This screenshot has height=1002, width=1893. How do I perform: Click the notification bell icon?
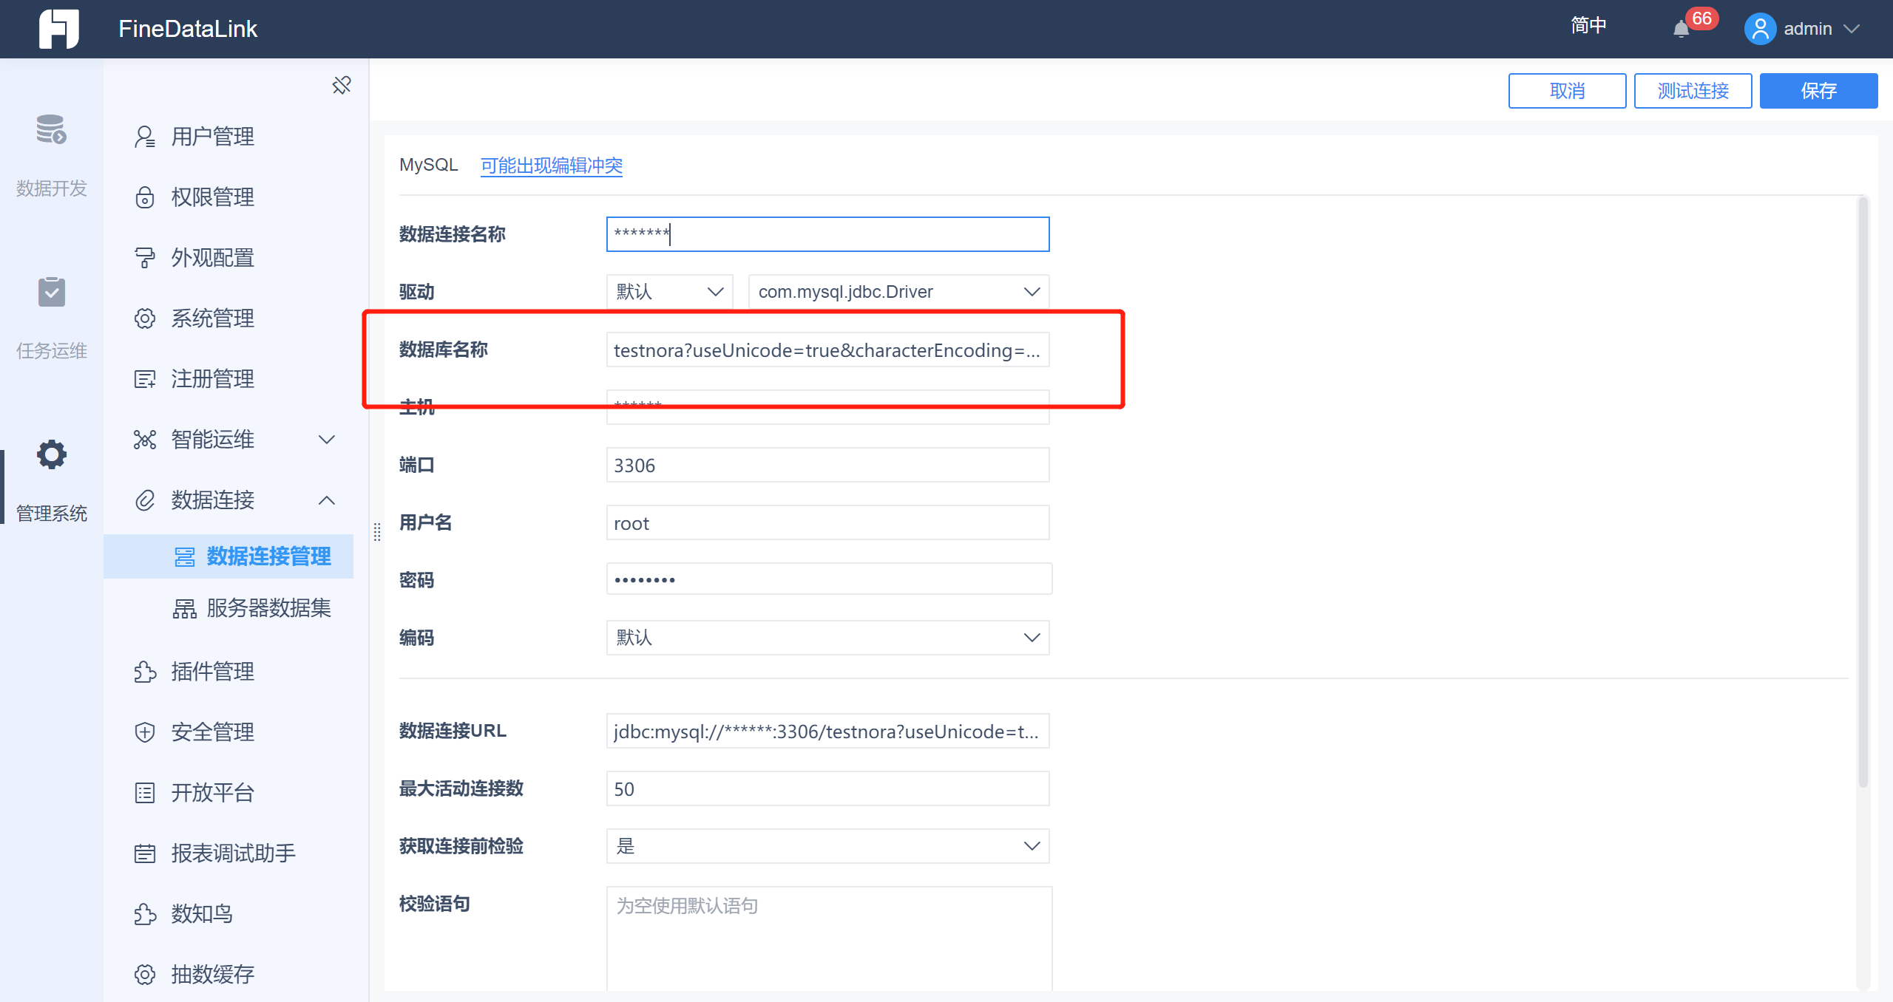tap(1681, 30)
